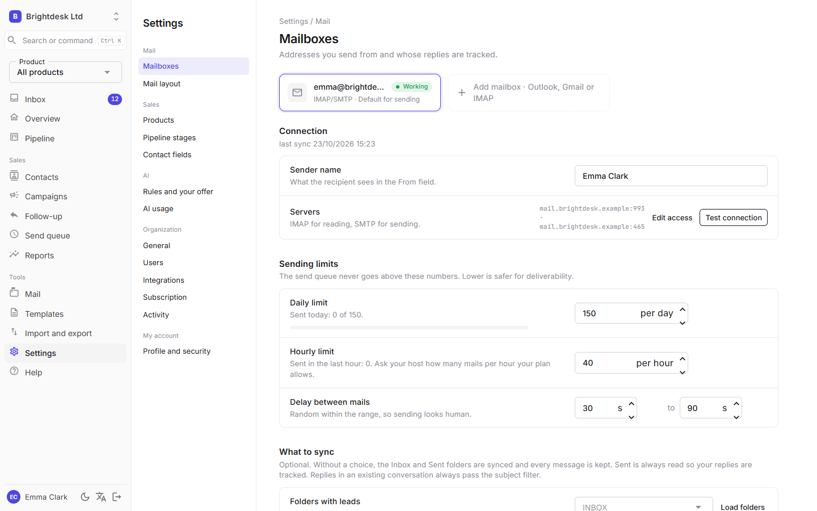817x511 pixels.
Task: Toggle dark mode moon icon
Action: click(85, 497)
